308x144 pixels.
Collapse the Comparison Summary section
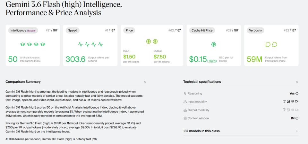[x=145, y=82]
